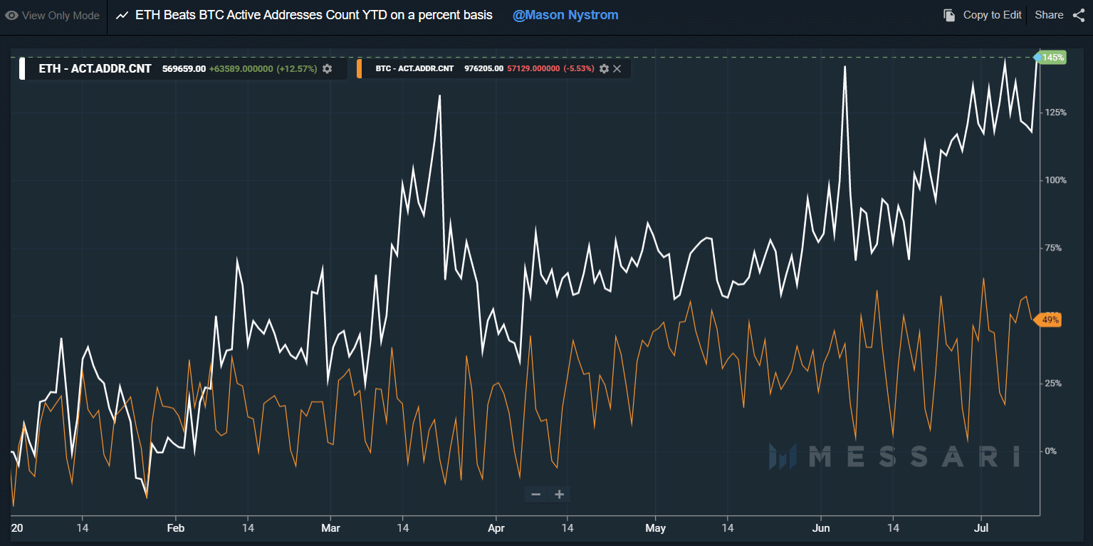Open @Mason Nystrom author link
Image resolution: width=1093 pixels, height=546 pixels.
coord(565,15)
